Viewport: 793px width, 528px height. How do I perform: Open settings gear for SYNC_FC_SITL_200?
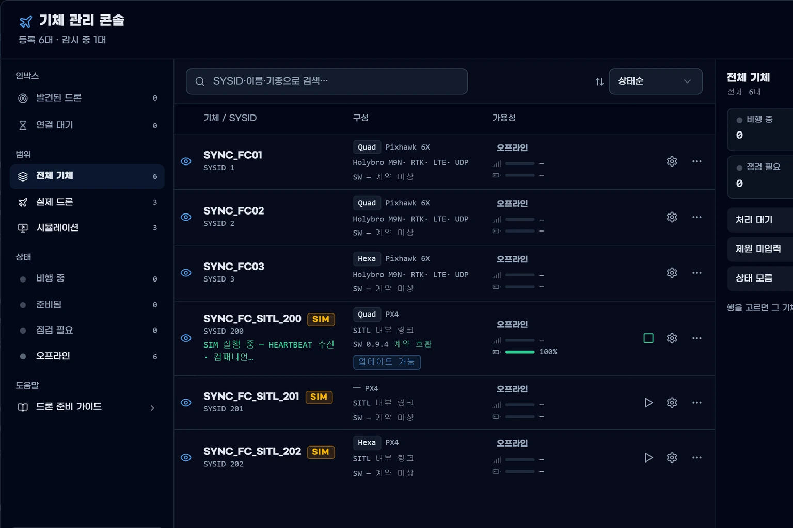point(672,338)
